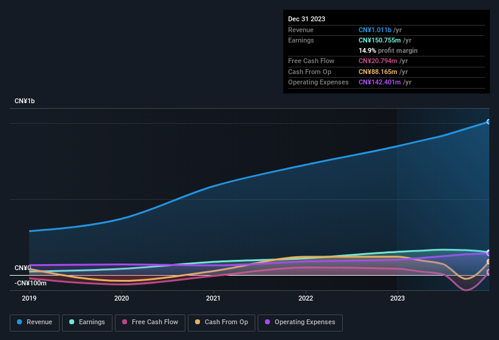Toggle the Cash From Op legend button

[x=221, y=322]
